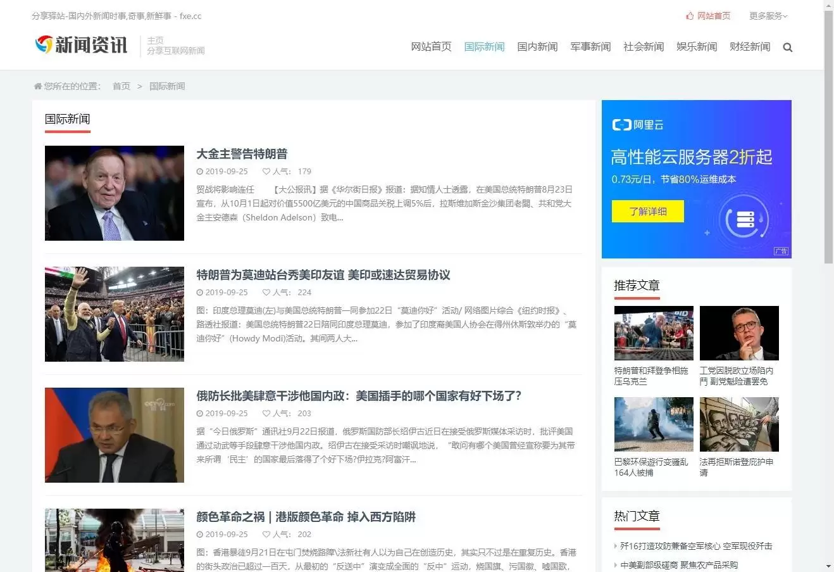This screenshot has height=572, width=834.
Task: Open article 俄防长批美肆意干涉他国内政
Action: click(359, 396)
